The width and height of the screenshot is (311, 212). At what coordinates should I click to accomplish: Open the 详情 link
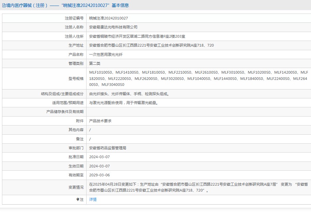(93, 199)
